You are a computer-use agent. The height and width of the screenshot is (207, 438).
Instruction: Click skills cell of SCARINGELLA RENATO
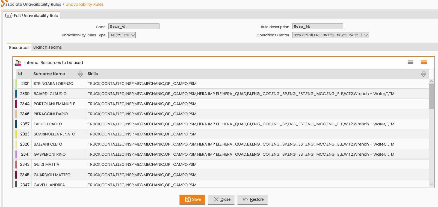click(x=257, y=134)
